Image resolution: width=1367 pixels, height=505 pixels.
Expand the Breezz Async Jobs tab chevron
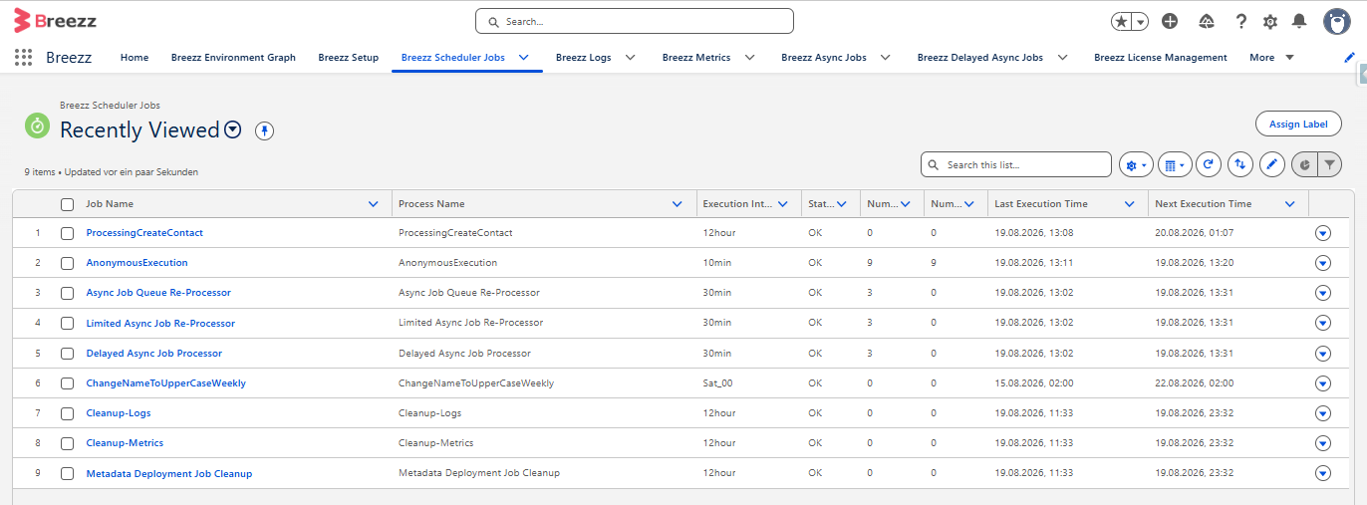[x=885, y=58]
